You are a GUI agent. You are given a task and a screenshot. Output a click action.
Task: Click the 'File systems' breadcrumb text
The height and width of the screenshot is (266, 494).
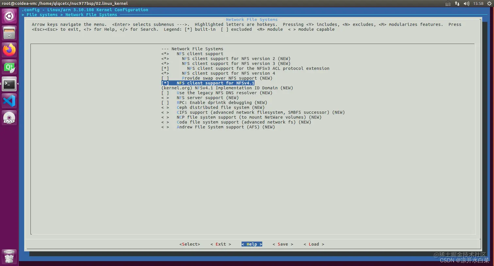(42, 15)
